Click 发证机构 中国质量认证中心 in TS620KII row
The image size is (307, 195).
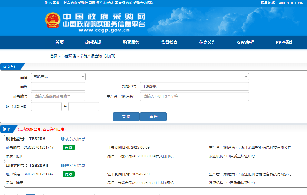232,183
